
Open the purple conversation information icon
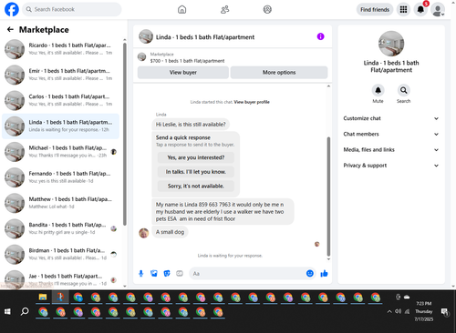320,36
